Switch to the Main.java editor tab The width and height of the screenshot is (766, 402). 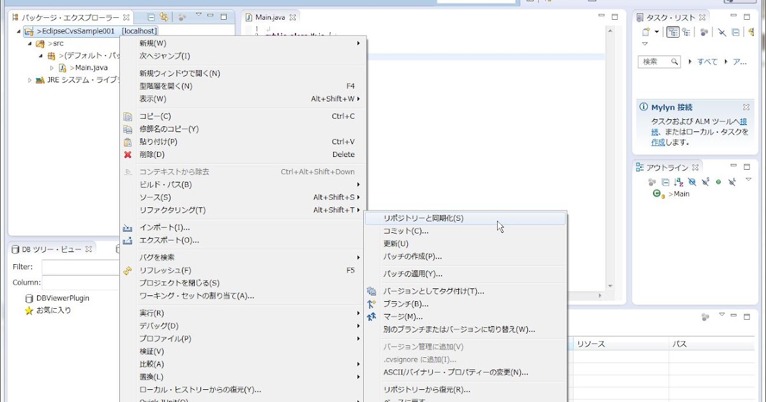(271, 17)
